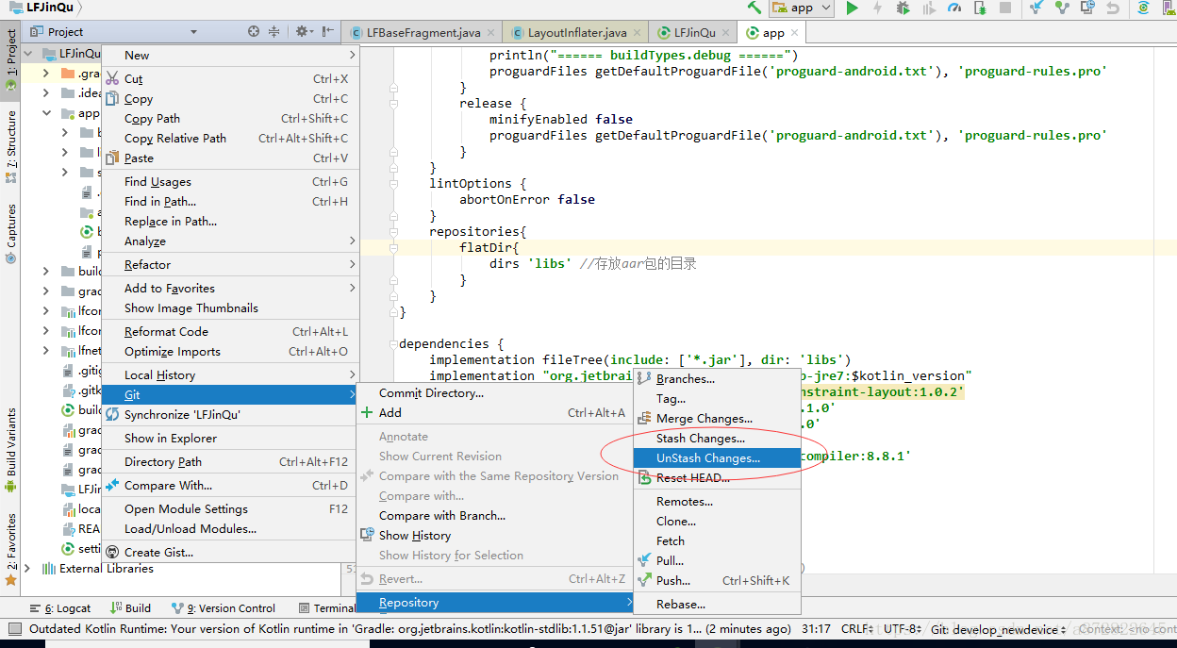Click Sync Project with Gradle Files icon

pos(1144,8)
